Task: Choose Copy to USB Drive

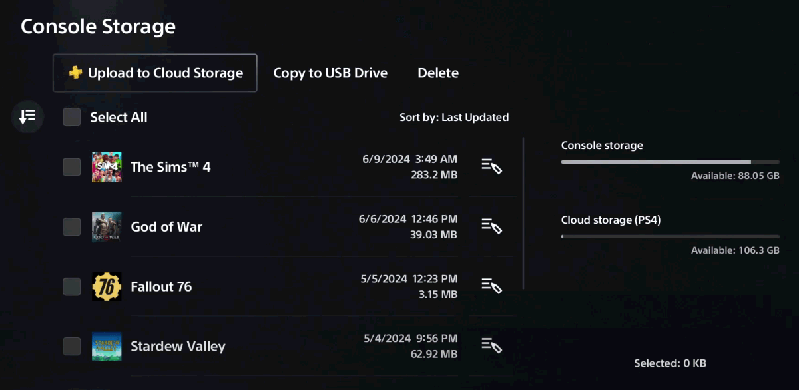Action: 330,73
